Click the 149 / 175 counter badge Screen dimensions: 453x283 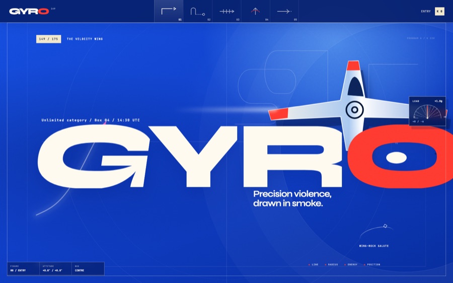coord(48,39)
